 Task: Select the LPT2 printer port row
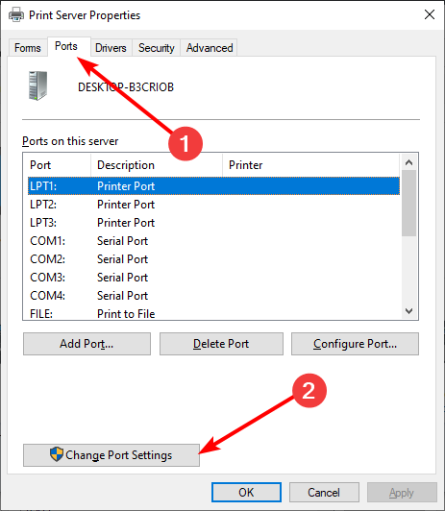tap(213, 205)
